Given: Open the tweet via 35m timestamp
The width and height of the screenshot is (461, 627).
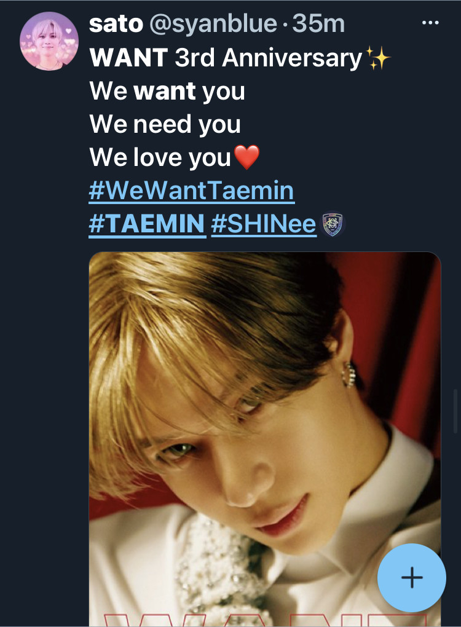Looking at the screenshot, I should 318,24.
